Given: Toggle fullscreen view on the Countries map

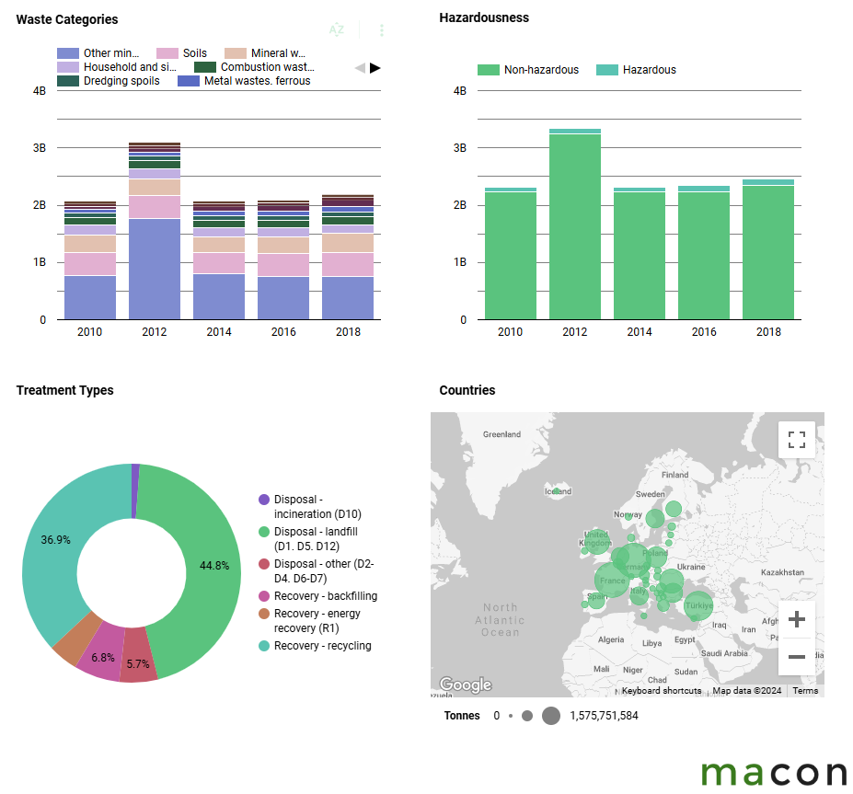Looking at the screenshot, I should tap(796, 439).
